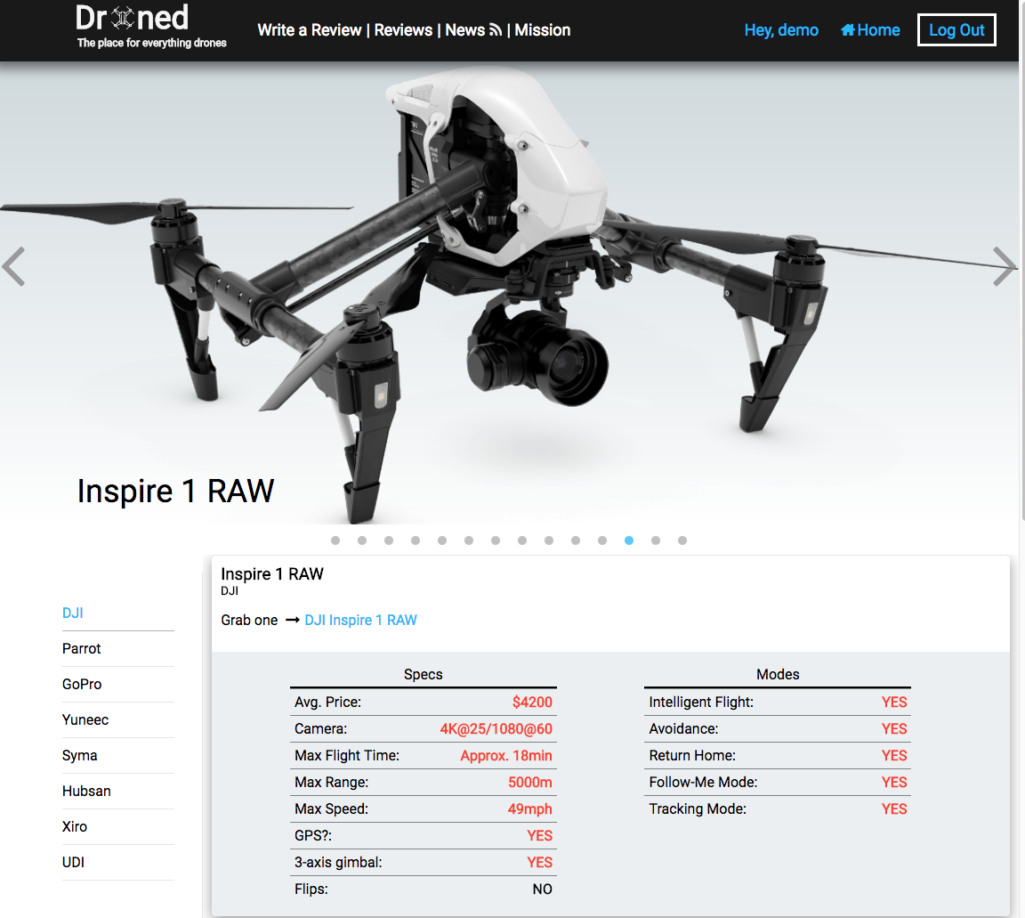The height and width of the screenshot is (918, 1025).
Task: Select the sixth carousel dot
Action: [x=469, y=540]
